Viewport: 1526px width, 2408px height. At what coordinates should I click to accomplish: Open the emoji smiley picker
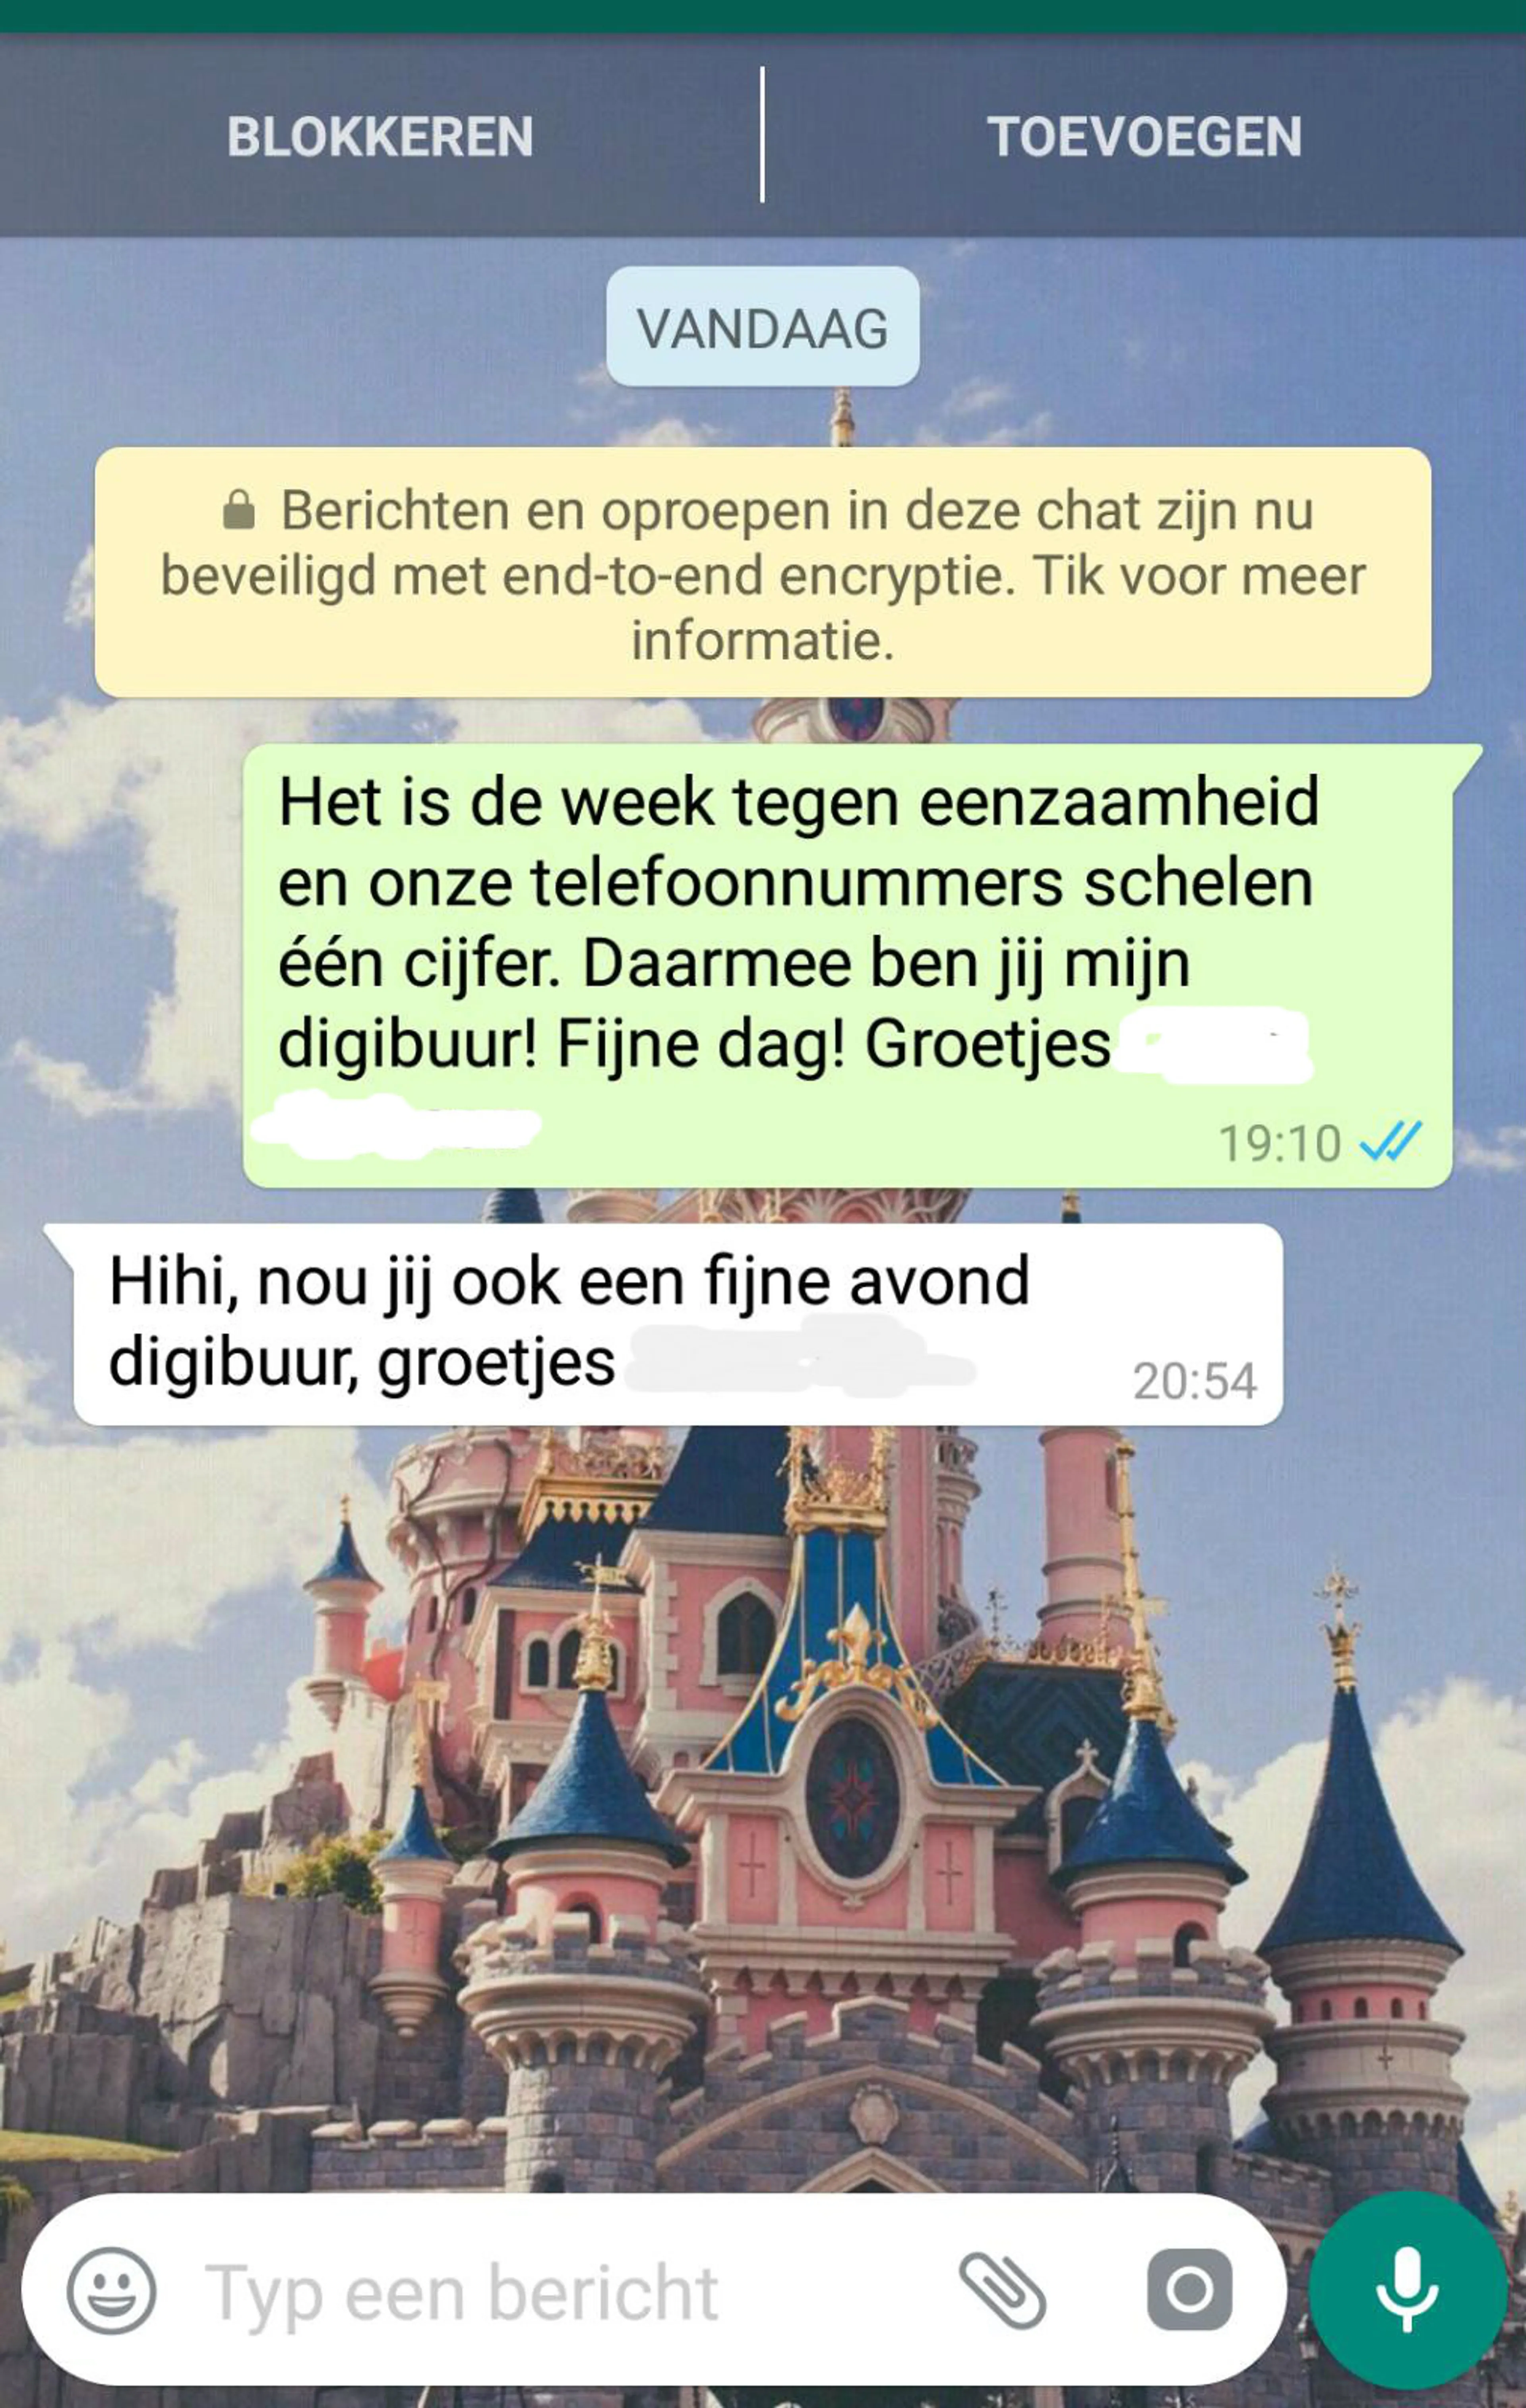(111, 2290)
